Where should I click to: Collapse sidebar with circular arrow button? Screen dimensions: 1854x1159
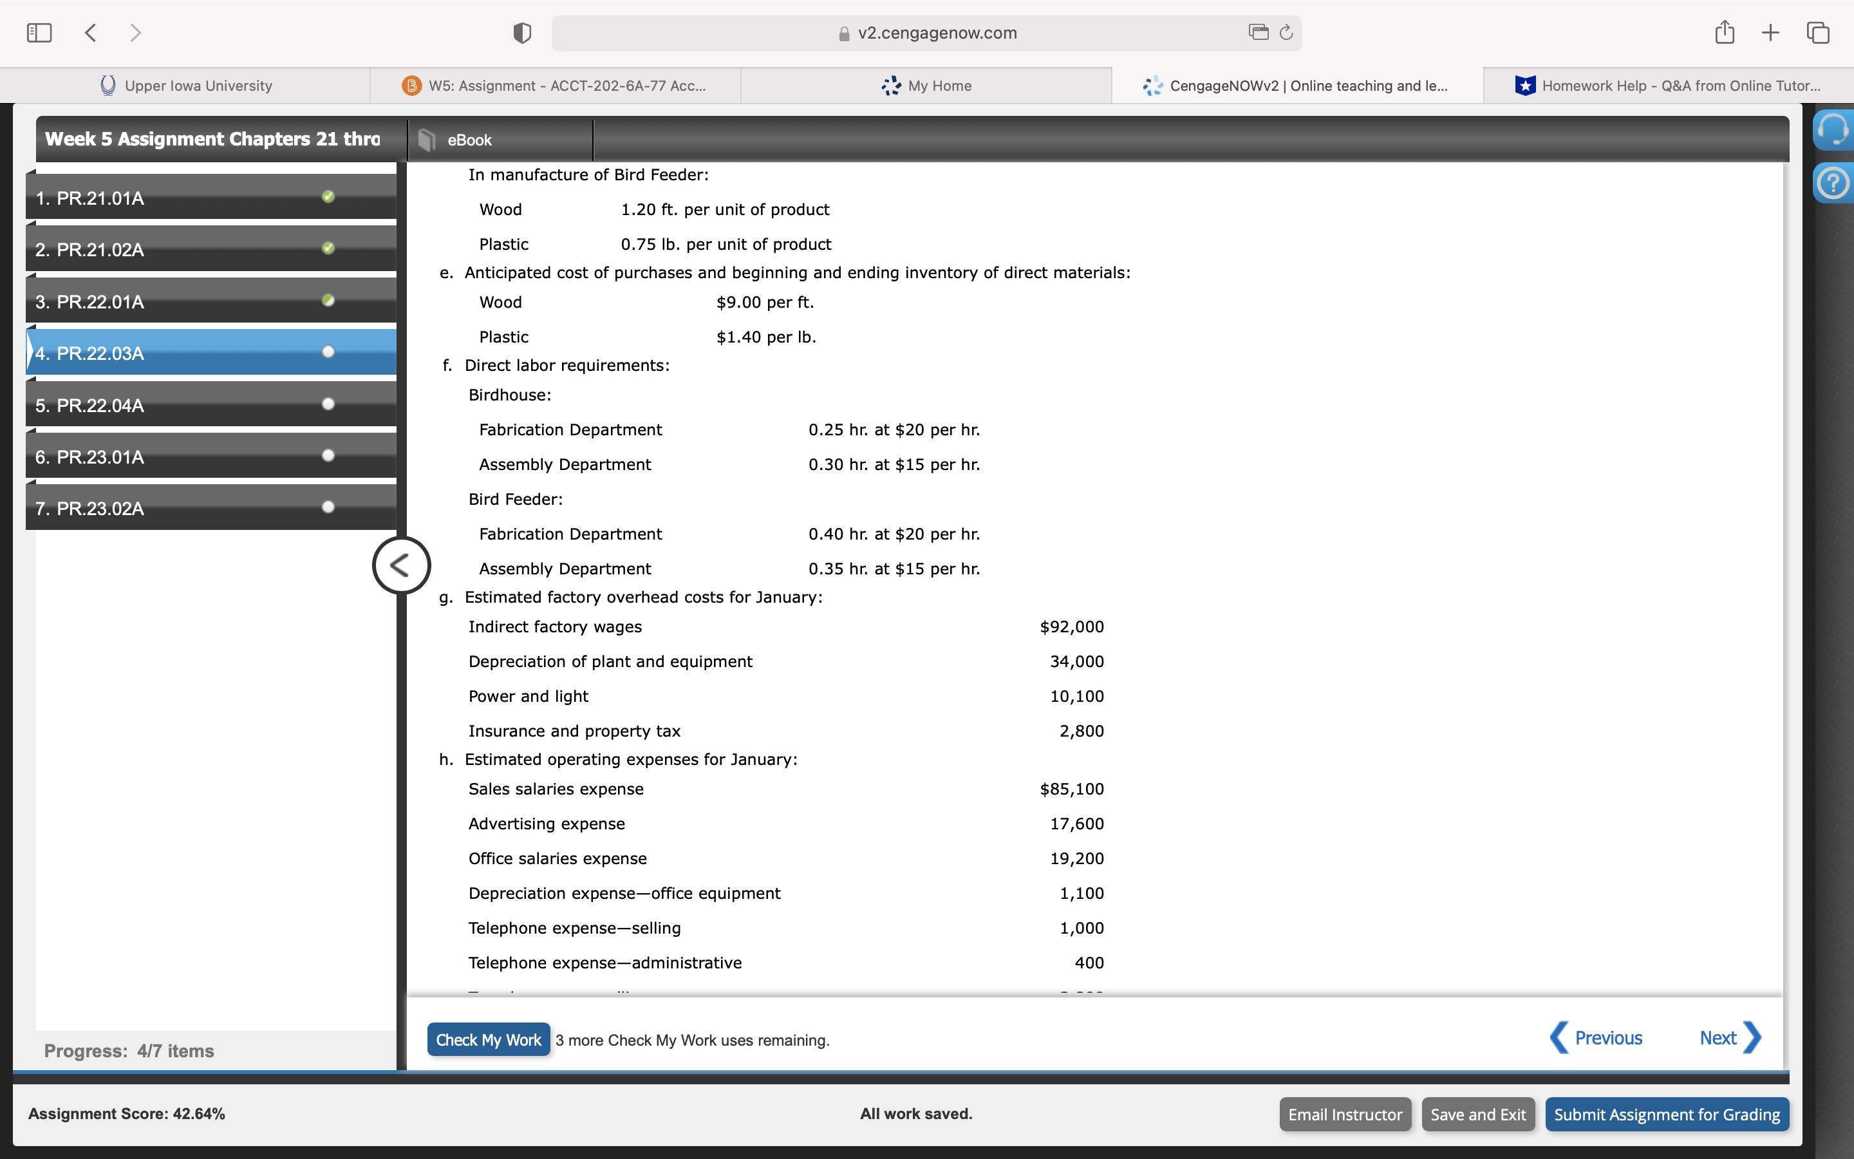(400, 566)
